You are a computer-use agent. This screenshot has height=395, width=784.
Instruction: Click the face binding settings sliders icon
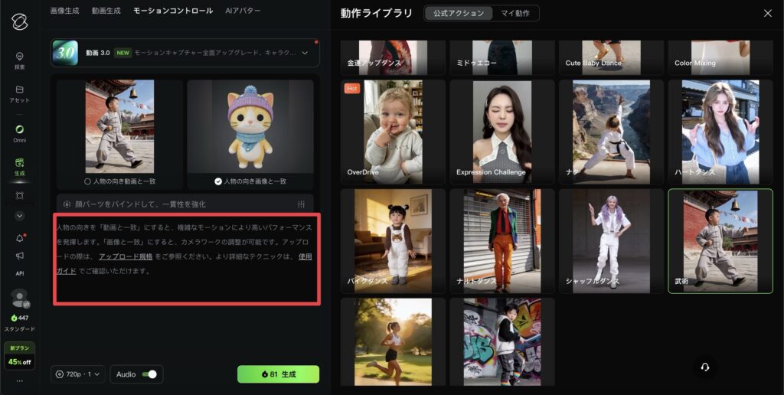(302, 204)
